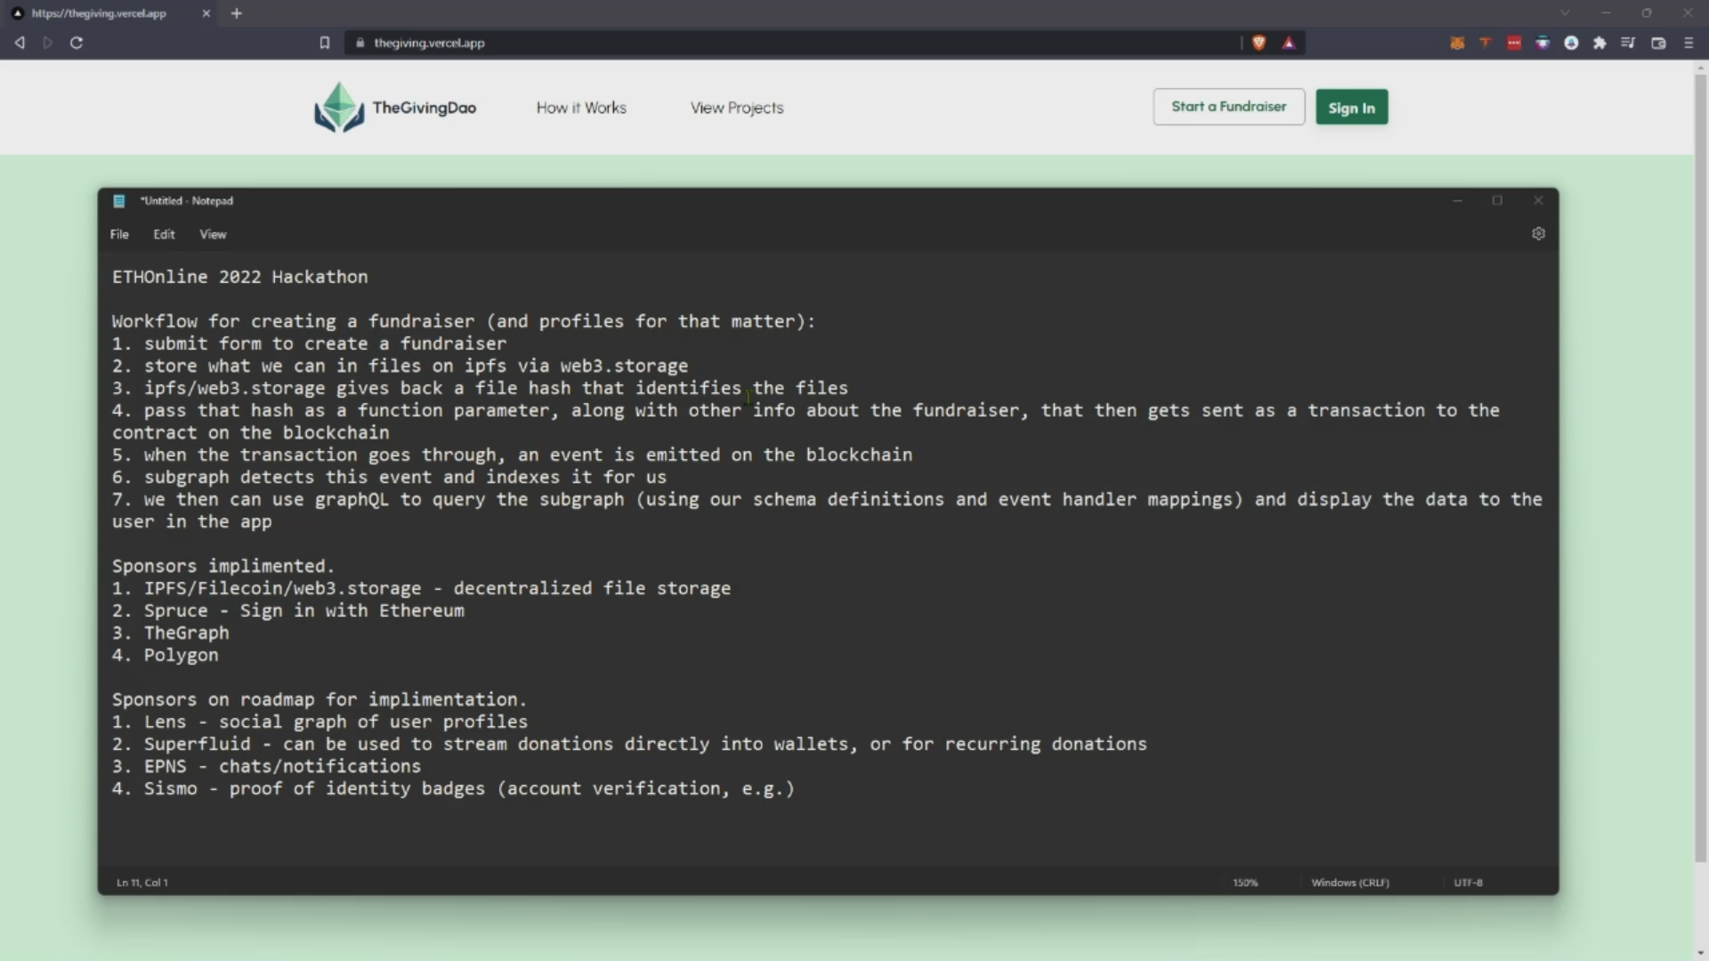Click Windows (CRLF) line ending indicator
This screenshot has width=1709, height=961.
(x=1350, y=883)
